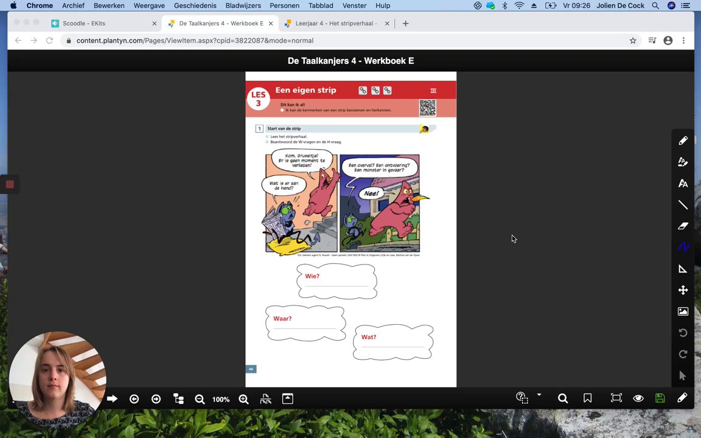701x438 pixels.
Task: Open Chrome media control icon
Action: pos(652,40)
